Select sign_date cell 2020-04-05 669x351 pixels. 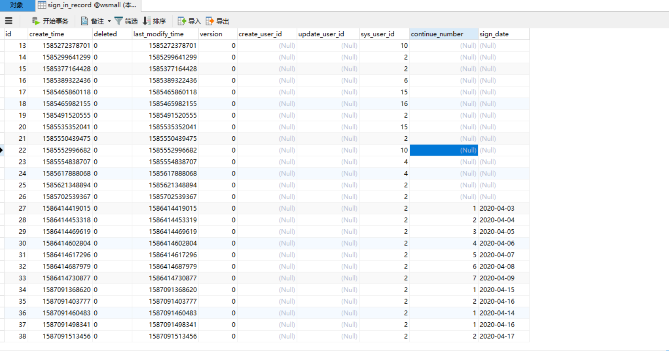pos(504,231)
